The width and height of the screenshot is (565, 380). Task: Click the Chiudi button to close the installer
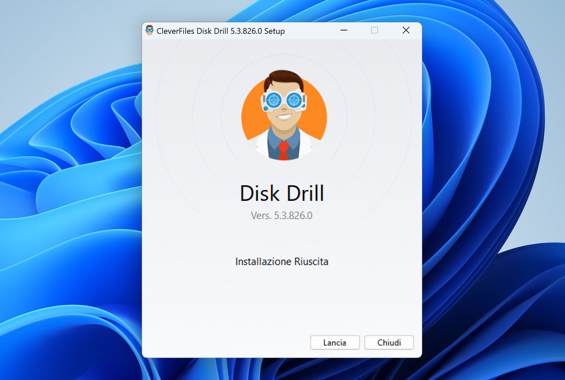[x=389, y=342]
